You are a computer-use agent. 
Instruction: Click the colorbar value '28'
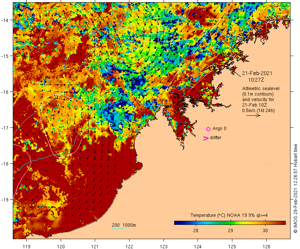(x=195, y=230)
